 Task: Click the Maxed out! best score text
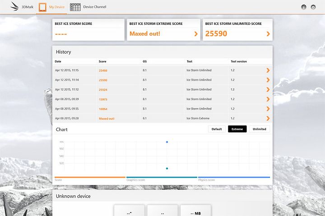pyautogui.click(x=145, y=33)
